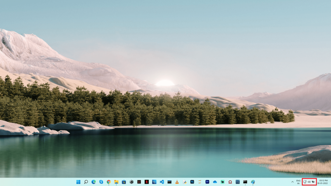The image size is (331, 186).
Task: Switch input language via ENG IN
Action: tap(298, 182)
